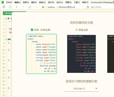Click the HBuilderX logo icon
This screenshot has width=114, height=97.
[3, 2]
